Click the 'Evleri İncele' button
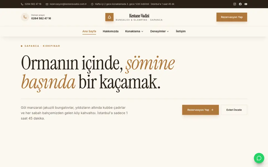This screenshot has width=268, height=167. click(x=234, y=110)
